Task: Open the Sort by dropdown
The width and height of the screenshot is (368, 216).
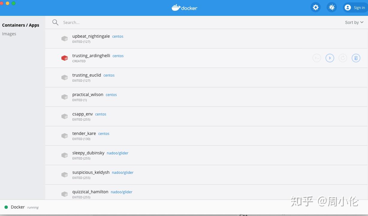Action: click(x=354, y=22)
